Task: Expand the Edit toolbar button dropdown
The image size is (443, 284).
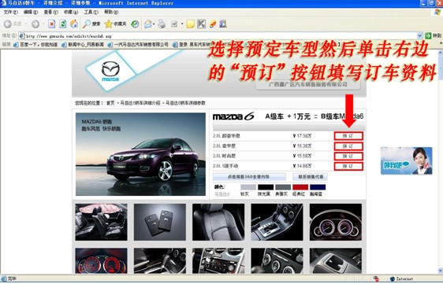Action: 182,24
